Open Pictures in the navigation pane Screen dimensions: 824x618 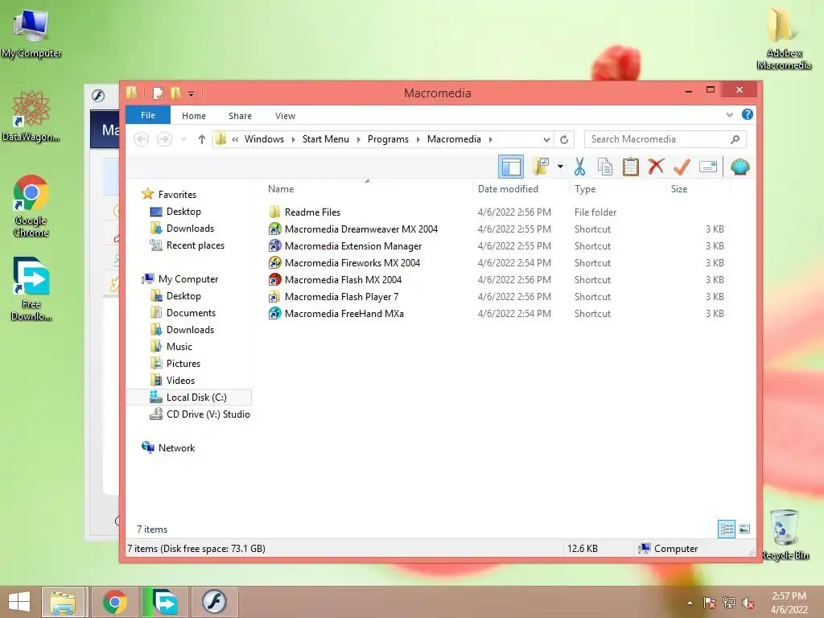click(x=183, y=364)
